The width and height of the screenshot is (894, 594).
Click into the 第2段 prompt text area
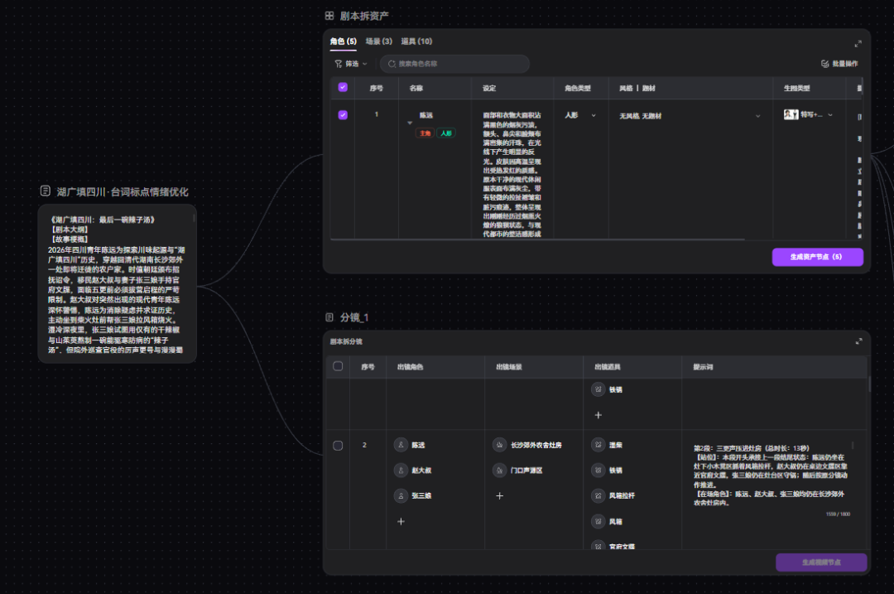771,476
